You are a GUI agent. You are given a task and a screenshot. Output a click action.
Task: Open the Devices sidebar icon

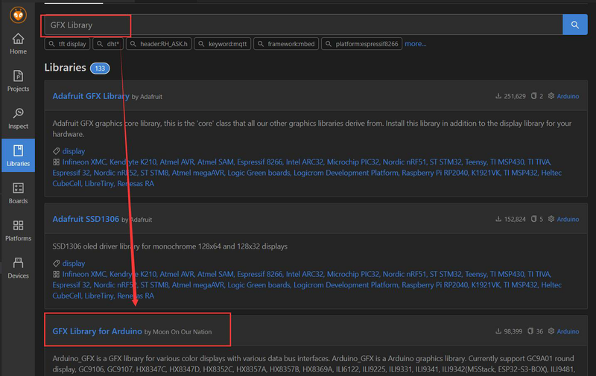point(18,268)
